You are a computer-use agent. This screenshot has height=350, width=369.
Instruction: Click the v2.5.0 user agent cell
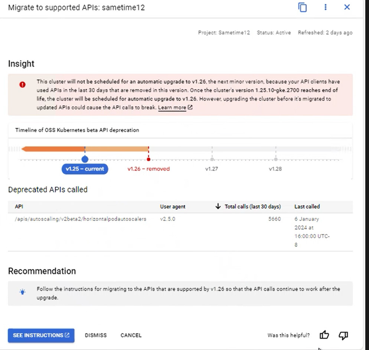pos(167,219)
